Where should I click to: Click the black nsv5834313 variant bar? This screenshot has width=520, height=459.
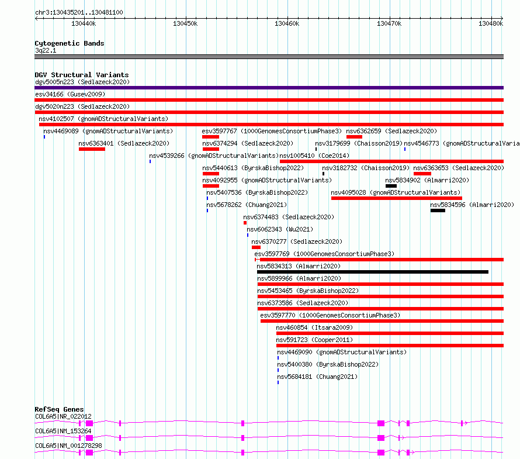pos(373,272)
